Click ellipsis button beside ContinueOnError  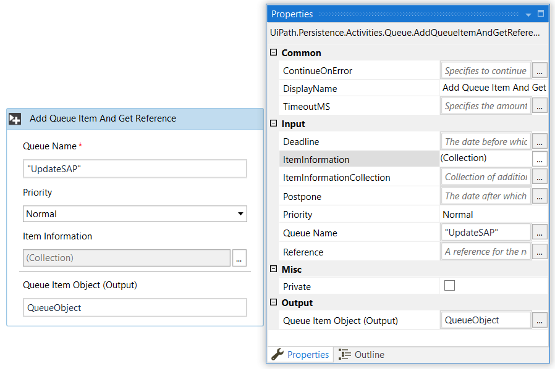[x=540, y=70]
